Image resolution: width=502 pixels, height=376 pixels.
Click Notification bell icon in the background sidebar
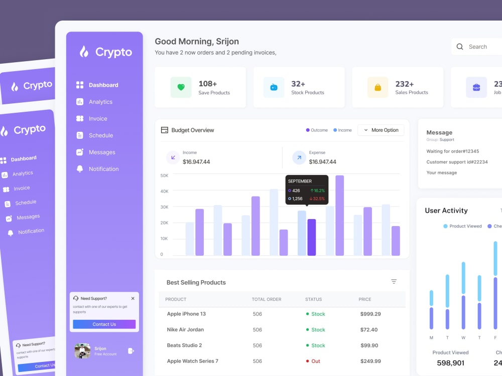[11, 233]
